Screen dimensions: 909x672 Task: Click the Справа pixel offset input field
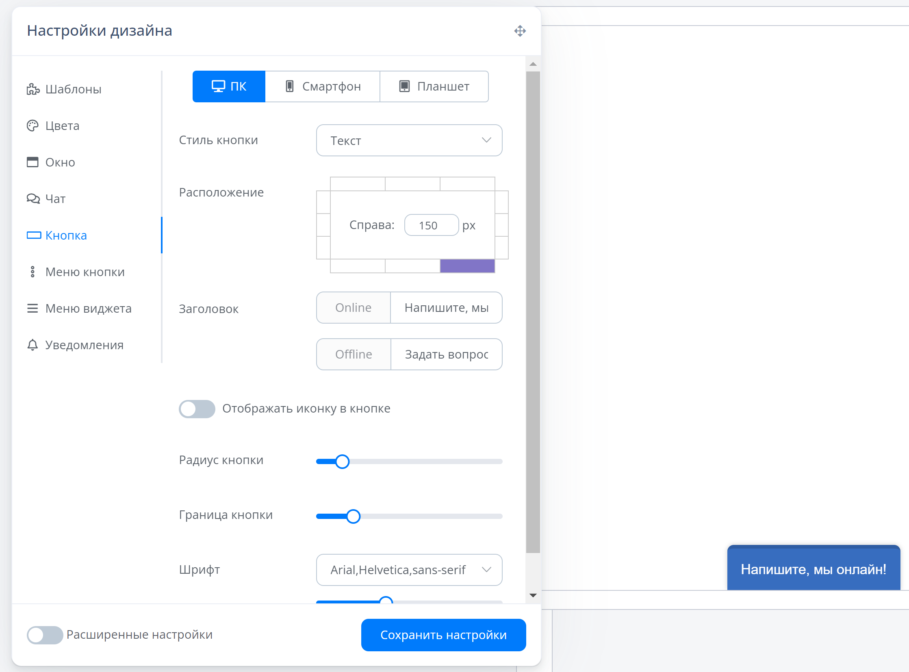(431, 225)
